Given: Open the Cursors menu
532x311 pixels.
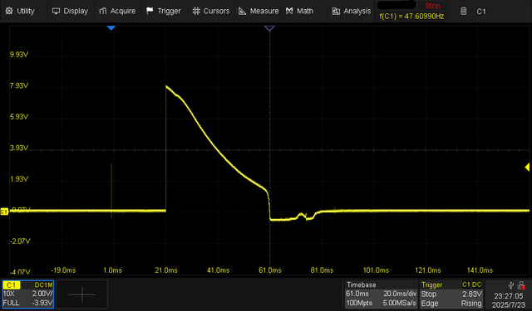Looking at the screenshot, I should tap(210, 11).
